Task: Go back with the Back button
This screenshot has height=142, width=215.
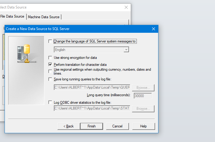Action: [69, 126]
